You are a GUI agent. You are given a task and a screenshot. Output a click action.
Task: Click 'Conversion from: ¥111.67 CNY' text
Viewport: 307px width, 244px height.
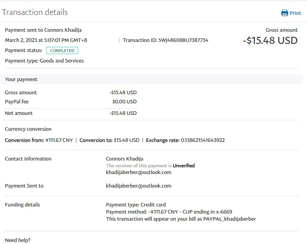click(39, 140)
